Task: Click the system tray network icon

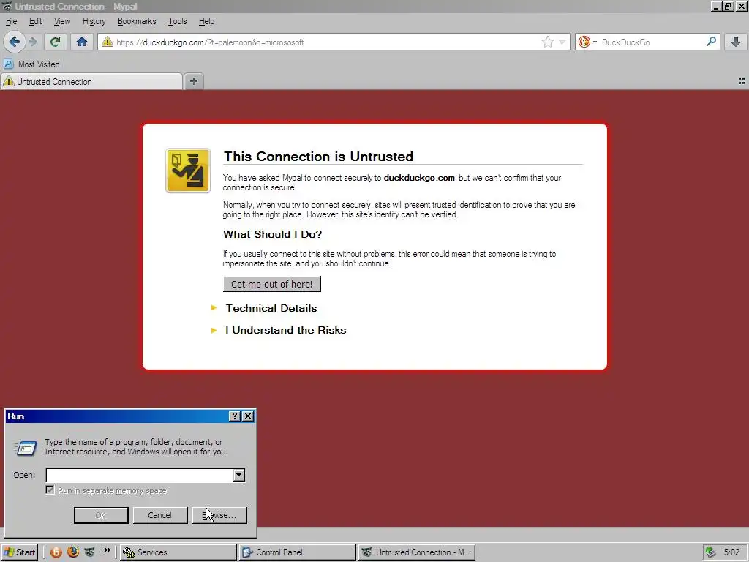Action: tap(711, 552)
